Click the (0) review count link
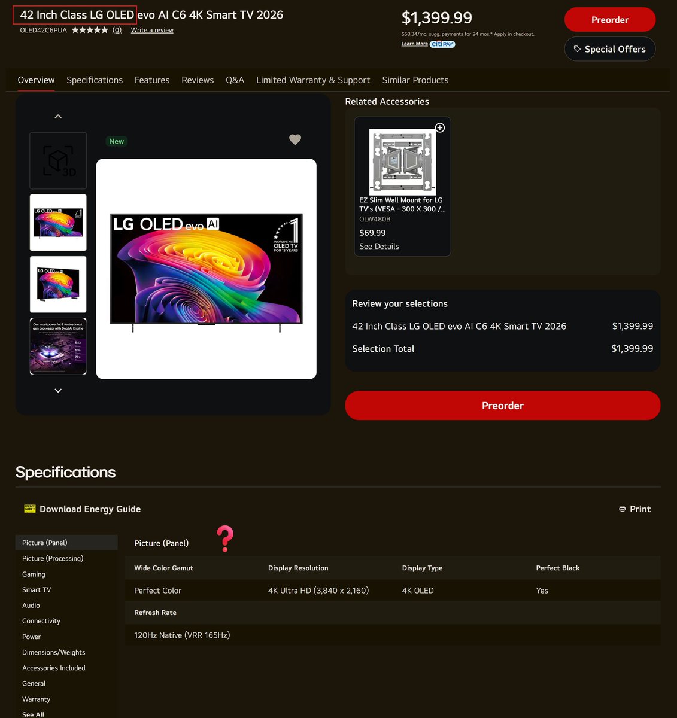The image size is (677, 718). [117, 30]
